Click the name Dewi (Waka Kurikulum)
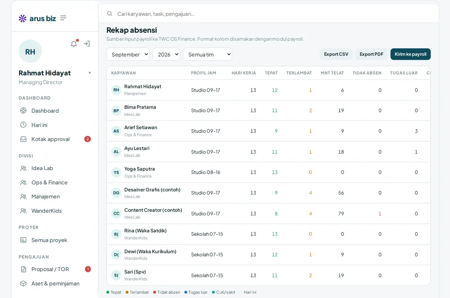The width and height of the screenshot is (450, 298). 150,251
